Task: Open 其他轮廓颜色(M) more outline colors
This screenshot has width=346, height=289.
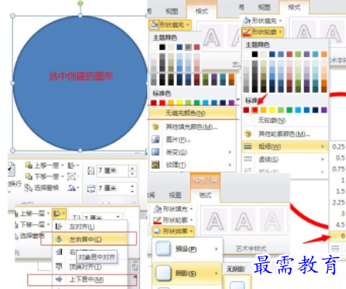Action: point(284,134)
